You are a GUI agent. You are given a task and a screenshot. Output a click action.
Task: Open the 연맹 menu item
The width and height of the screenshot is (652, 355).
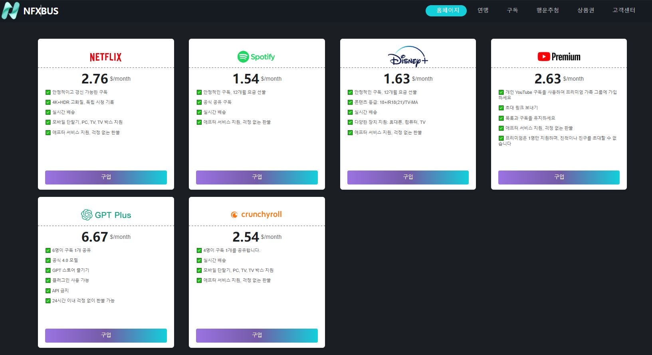click(x=483, y=10)
